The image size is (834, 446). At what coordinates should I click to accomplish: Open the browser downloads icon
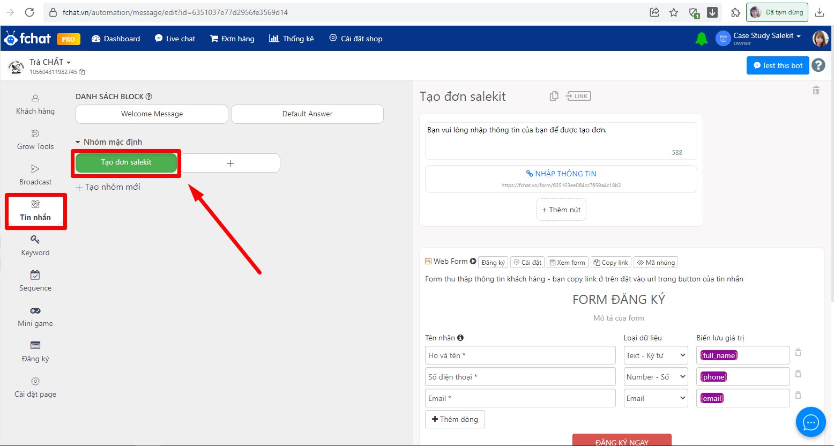(820, 12)
